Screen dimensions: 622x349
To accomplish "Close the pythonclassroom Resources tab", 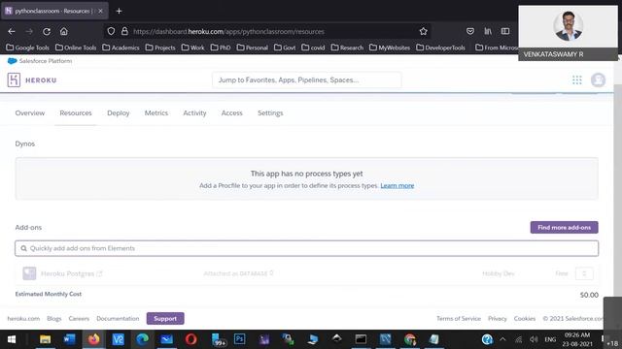I will coord(100,11).
